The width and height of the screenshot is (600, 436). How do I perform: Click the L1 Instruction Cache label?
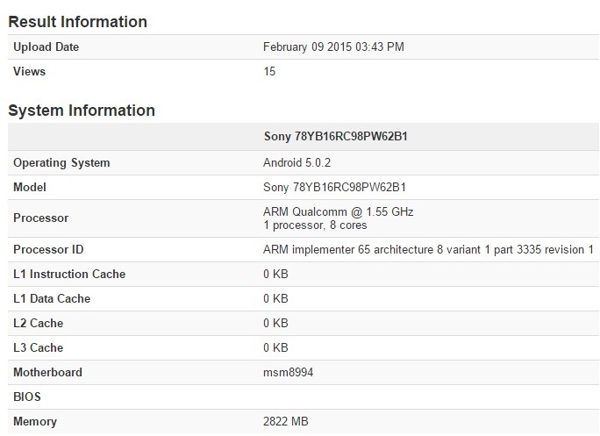[69, 274]
